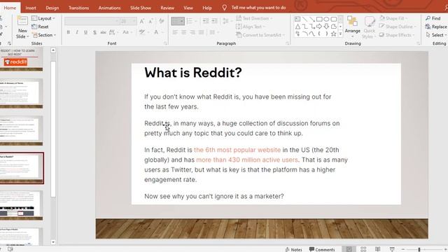Image resolution: width=448 pixels, height=252 pixels.
Task: Open the Design ribbon tab
Action: 52,8
